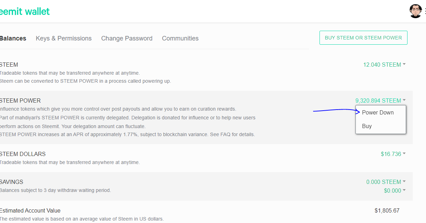
Task: Choose Power Down from the dropdown menu
Action: pyautogui.click(x=378, y=112)
